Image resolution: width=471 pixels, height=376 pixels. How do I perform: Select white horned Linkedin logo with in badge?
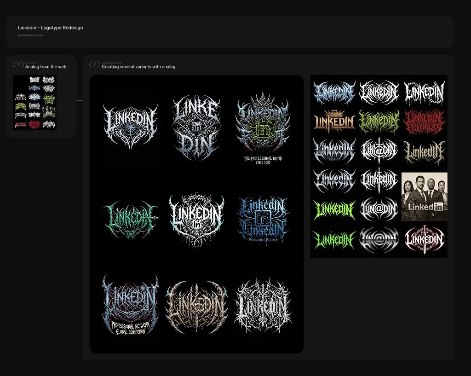point(196,220)
